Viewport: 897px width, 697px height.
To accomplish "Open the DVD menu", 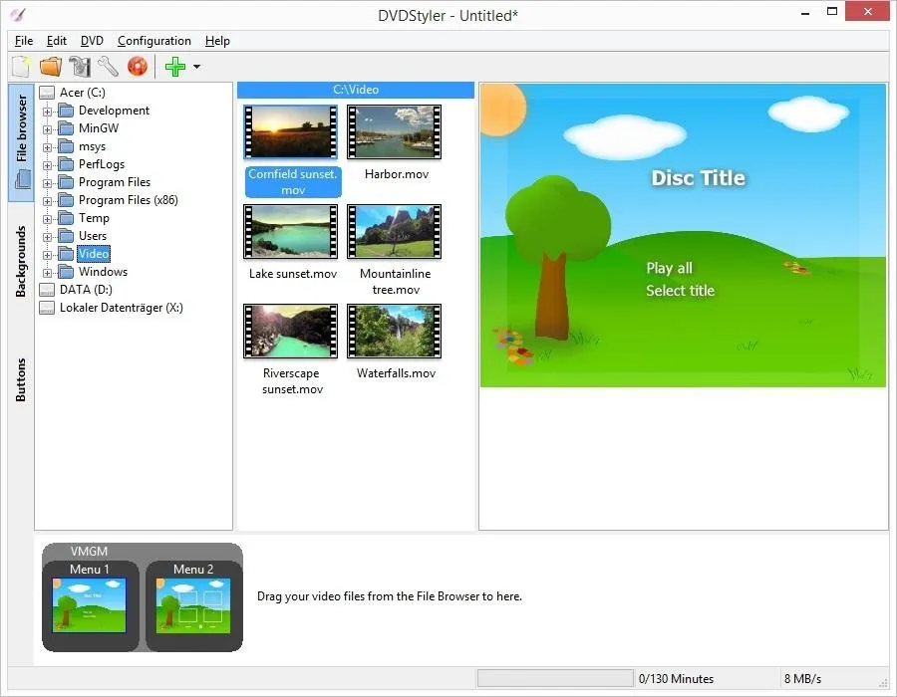I will [91, 41].
